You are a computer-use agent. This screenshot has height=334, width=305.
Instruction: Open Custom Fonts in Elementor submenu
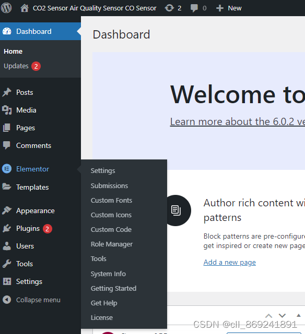pos(111,201)
